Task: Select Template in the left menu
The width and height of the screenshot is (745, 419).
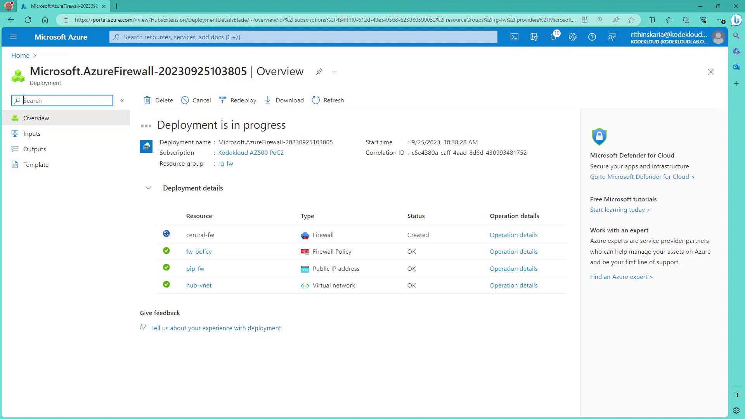Action: (x=36, y=165)
